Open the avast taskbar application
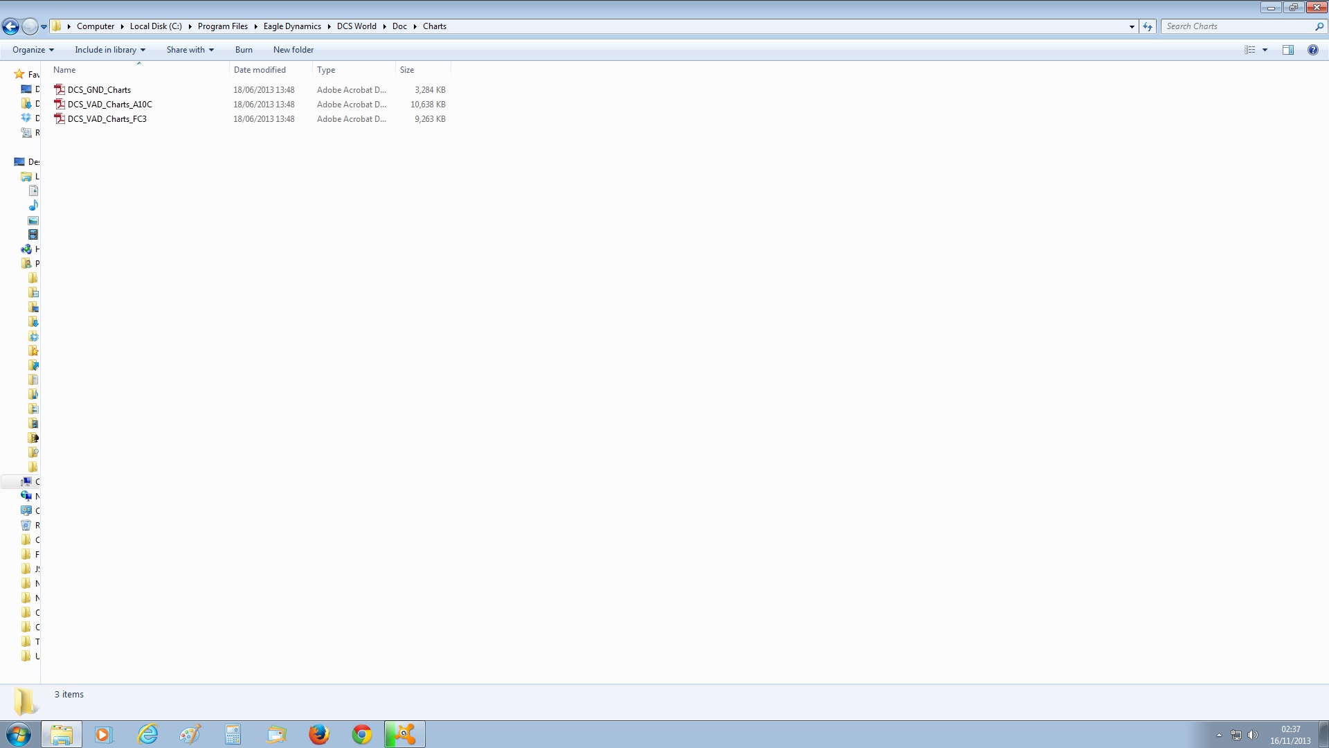Screen dimensions: 1329x748 [405, 734]
